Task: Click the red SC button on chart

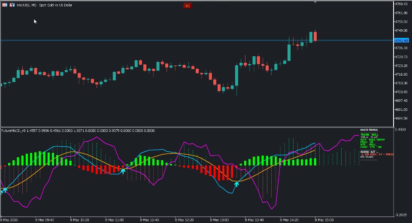Action: pyautogui.click(x=188, y=6)
